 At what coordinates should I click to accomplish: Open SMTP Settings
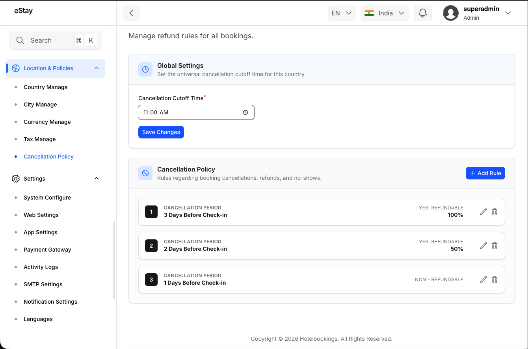43,284
